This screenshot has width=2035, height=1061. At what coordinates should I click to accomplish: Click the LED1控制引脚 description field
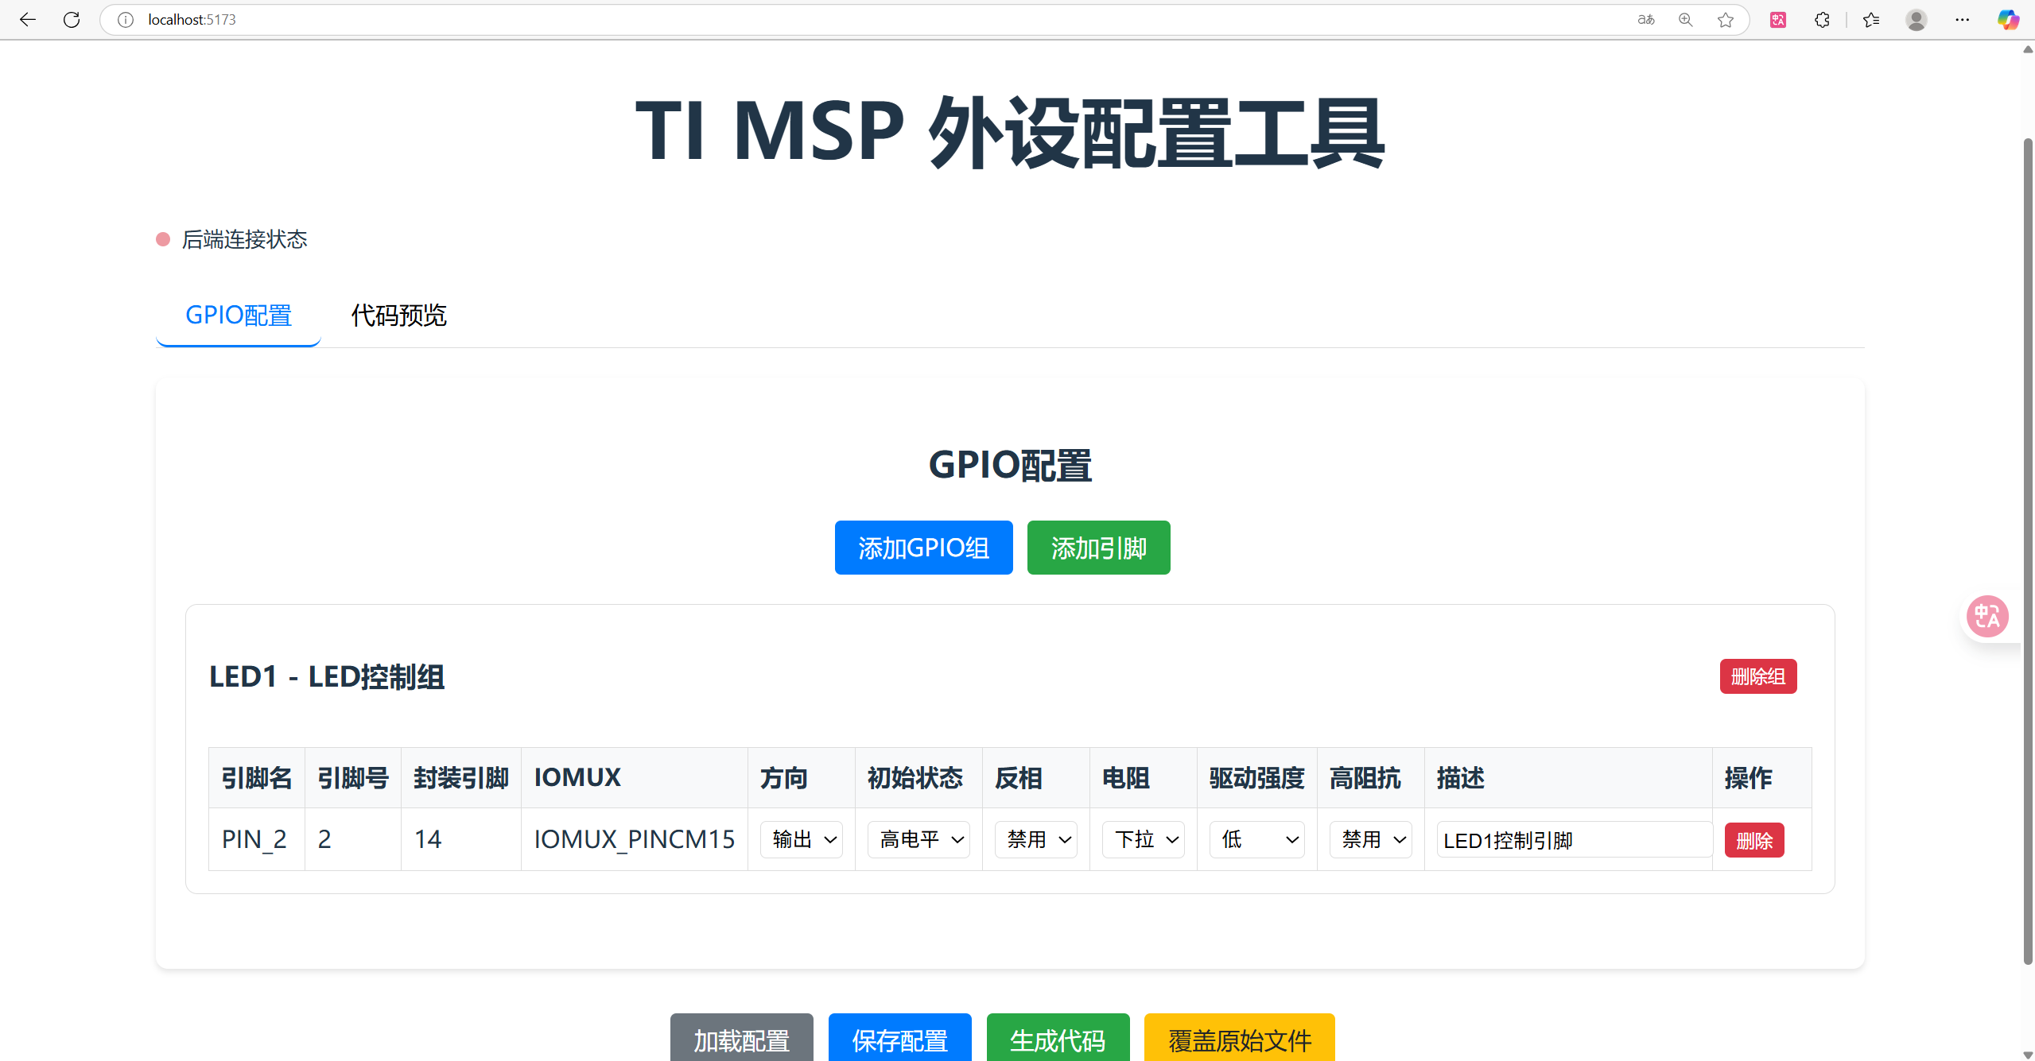[1573, 840]
